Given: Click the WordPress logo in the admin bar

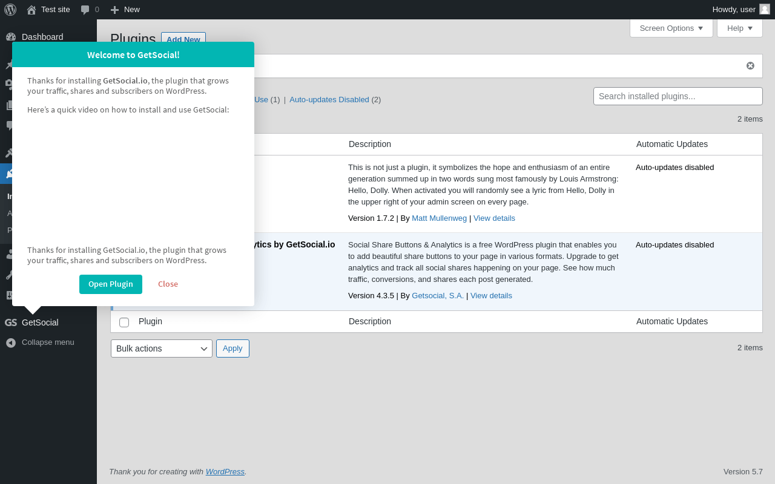Looking at the screenshot, I should pos(10,9).
